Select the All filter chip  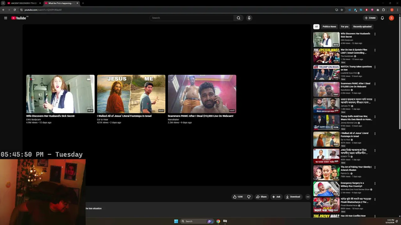pyautogui.click(x=316, y=27)
